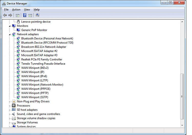Click the Show/Hide Action Pane toolbar icon
192x135 pixels.
[30, 15]
